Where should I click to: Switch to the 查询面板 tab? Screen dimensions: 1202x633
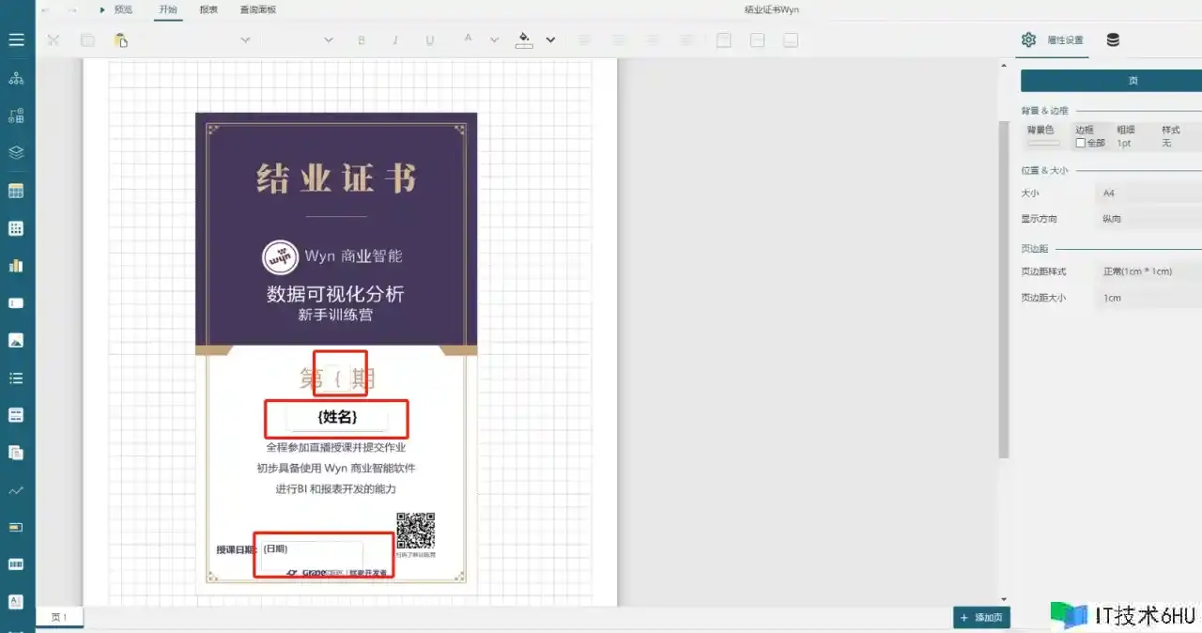pos(257,9)
